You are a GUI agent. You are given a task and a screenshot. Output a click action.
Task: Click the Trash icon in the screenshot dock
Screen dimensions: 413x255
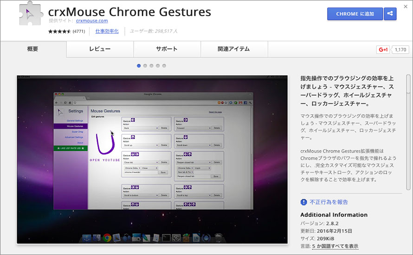coord(219,238)
